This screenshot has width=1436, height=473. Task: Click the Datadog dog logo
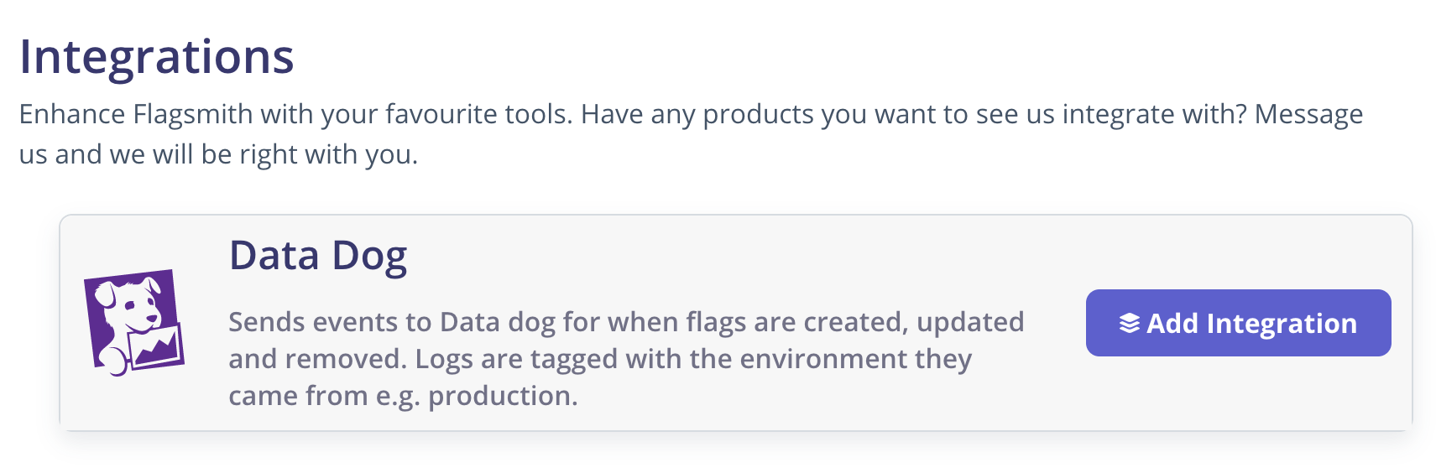(134, 322)
